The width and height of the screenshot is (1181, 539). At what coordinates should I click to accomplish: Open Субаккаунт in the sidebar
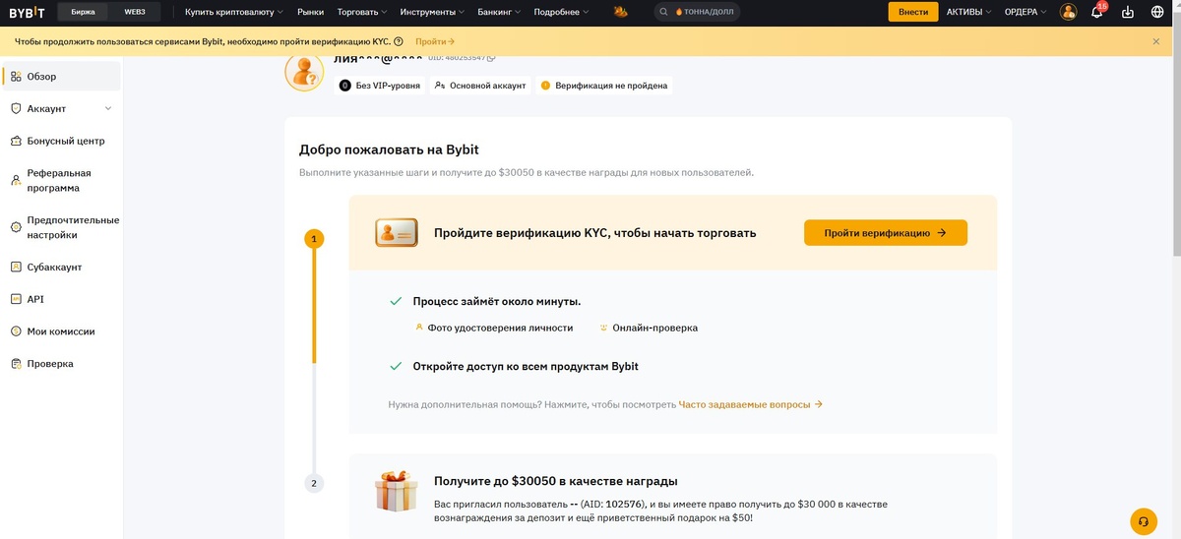(x=61, y=267)
